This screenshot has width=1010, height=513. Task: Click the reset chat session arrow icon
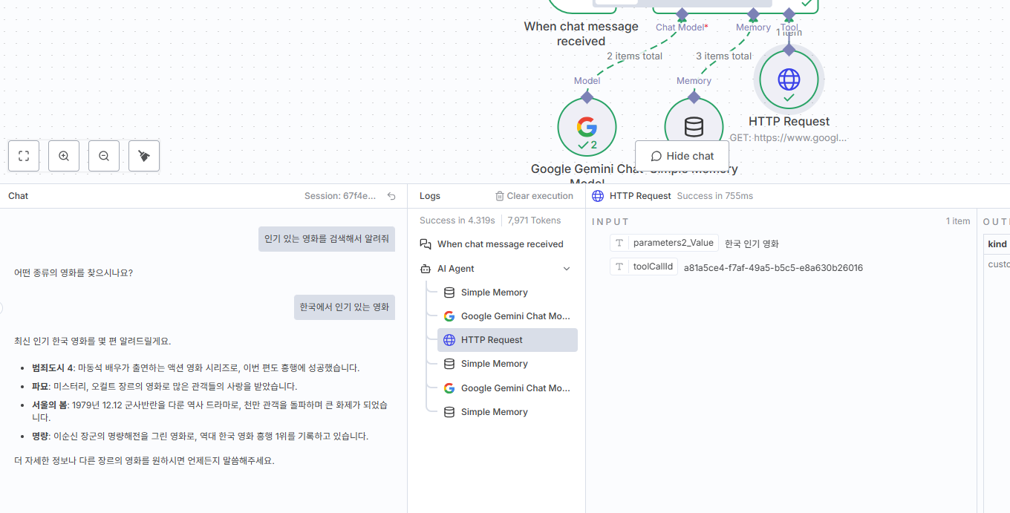tap(391, 196)
